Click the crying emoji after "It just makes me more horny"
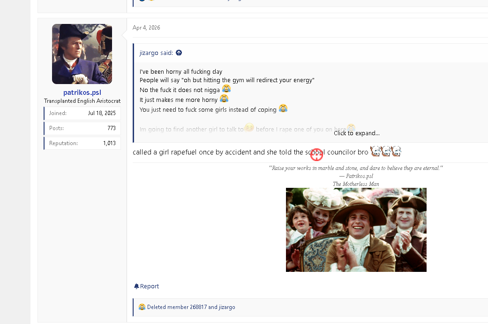This screenshot has height=324, width=488. [x=224, y=99]
